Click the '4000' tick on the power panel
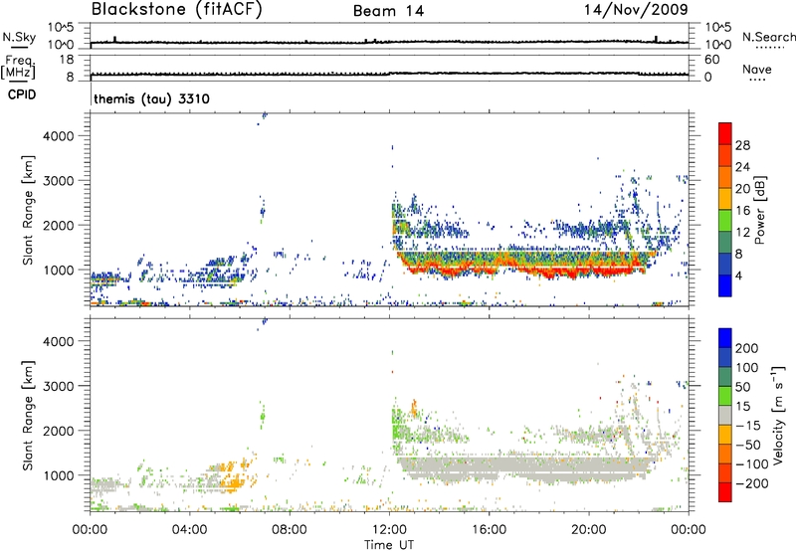 point(59,136)
